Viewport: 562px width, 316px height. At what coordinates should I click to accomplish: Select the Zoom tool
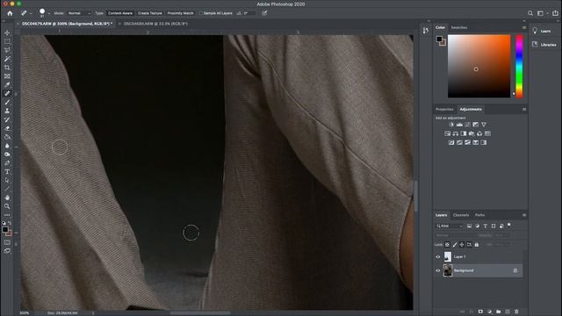(x=7, y=206)
